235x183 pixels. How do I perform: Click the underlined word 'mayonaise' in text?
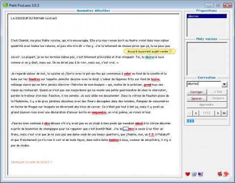99,113
